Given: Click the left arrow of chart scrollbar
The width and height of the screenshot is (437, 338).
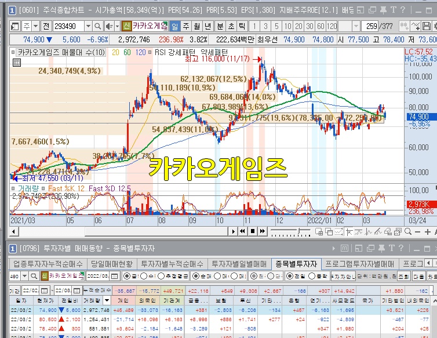Looking at the screenshot, I should [x=14, y=231].
